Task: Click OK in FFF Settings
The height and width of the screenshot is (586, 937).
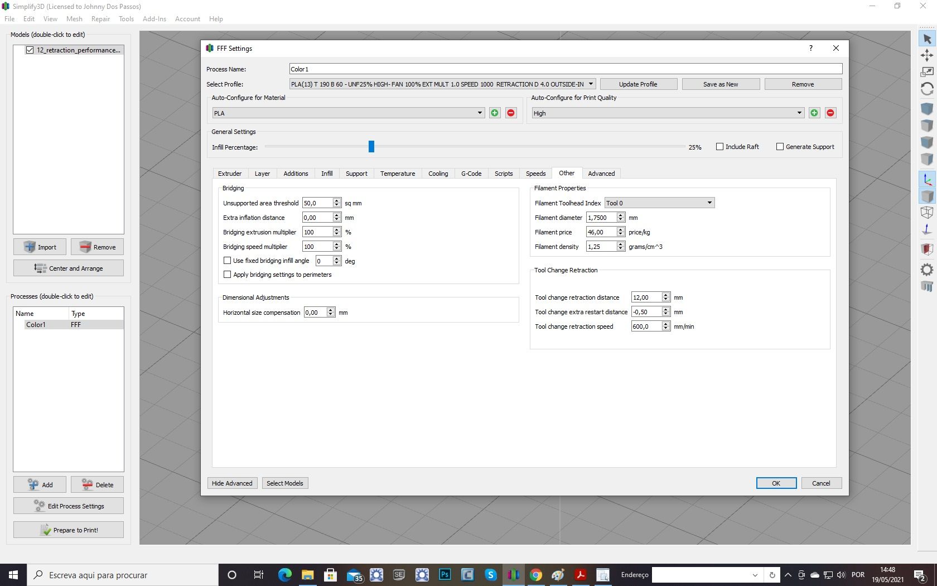Action: click(776, 483)
